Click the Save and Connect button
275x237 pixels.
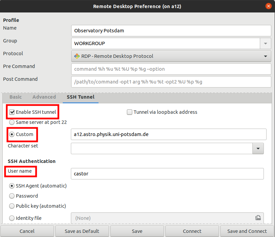(x=247, y=231)
